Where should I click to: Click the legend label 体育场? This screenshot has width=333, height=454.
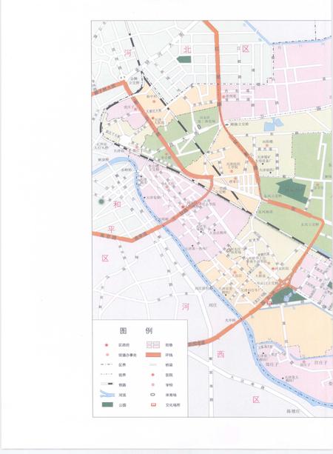(x=171, y=395)
